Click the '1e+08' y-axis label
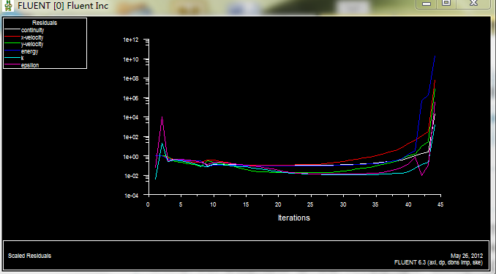This screenshot has width=496, height=274. click(131, 79)
